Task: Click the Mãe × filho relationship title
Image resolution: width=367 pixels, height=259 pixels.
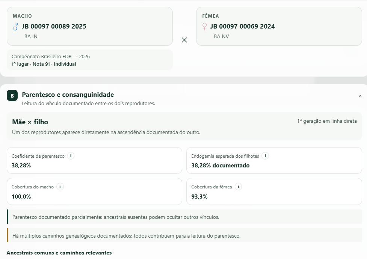Action: pyautogui.click(x=30, y=122)
